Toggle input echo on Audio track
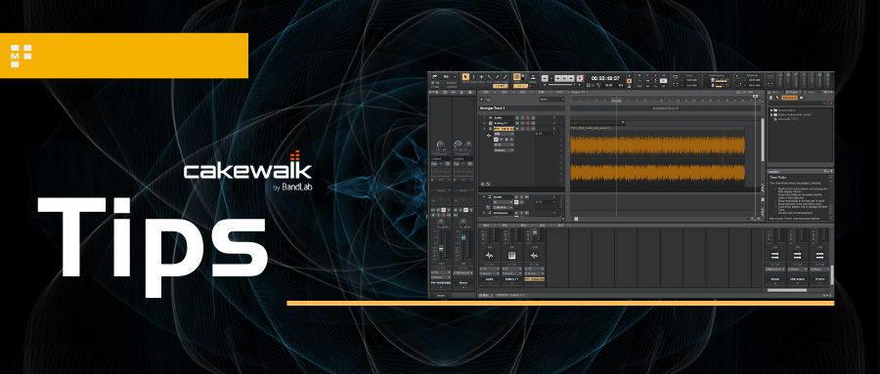Screen dimensions: 880x374 (x=533, y=118)
